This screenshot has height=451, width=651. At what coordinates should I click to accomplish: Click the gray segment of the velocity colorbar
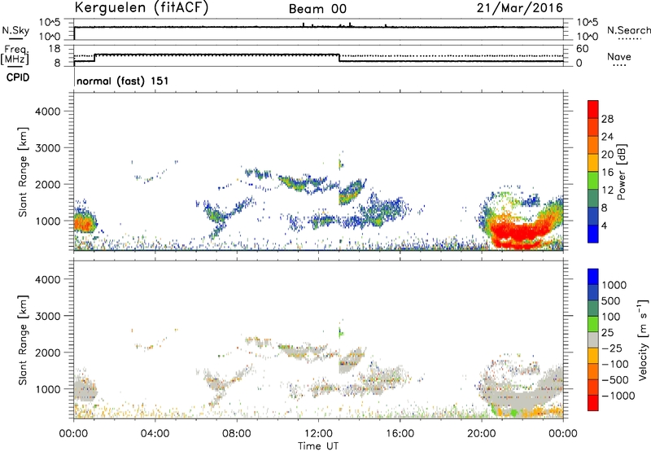(593, 340)
